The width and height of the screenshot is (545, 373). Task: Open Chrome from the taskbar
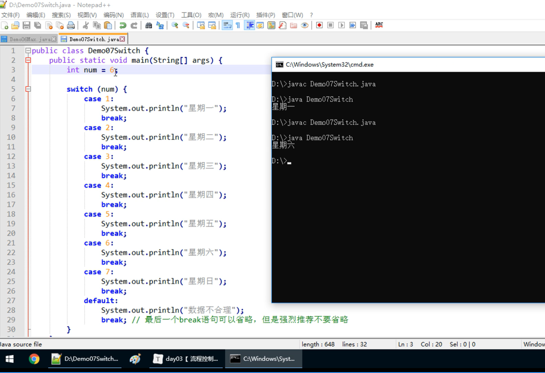34,359
